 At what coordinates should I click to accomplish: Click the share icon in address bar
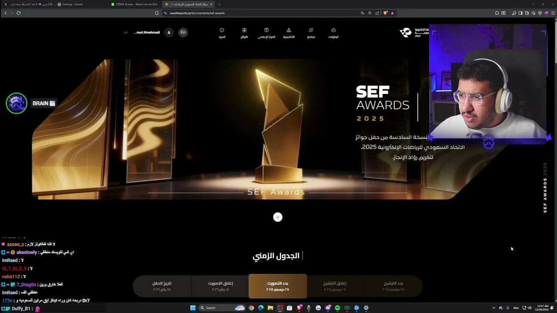pyautogui.click(x=377, y=13)
